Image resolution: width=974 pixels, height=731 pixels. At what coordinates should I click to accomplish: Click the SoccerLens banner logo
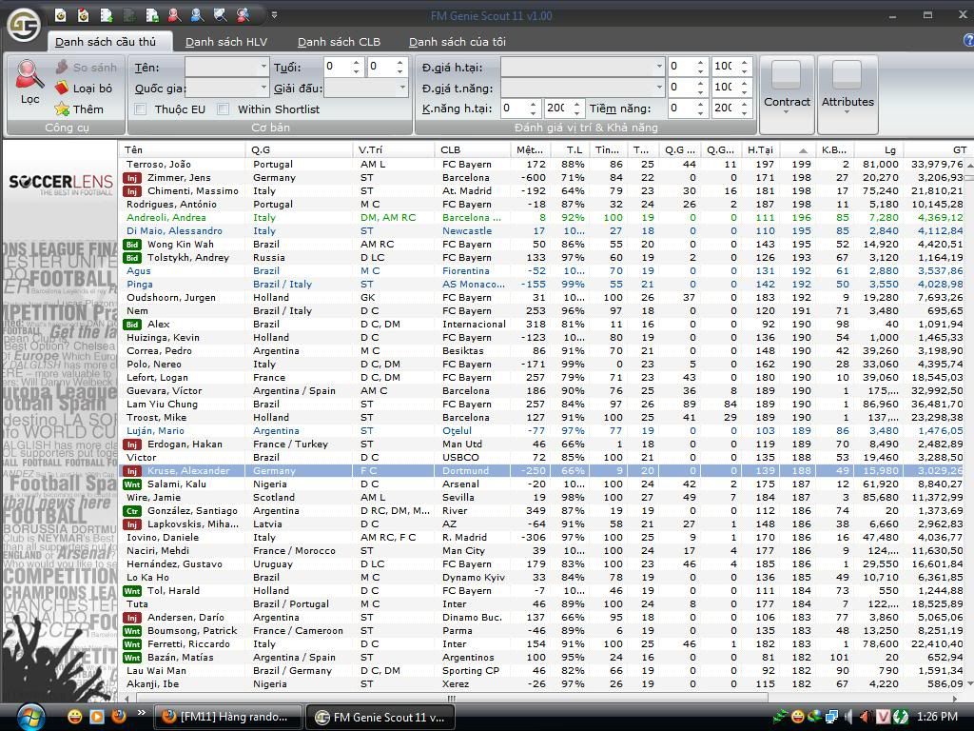pos(61,185)
